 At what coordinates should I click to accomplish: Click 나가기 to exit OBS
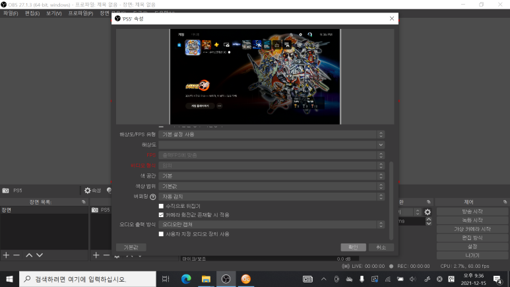(472, 255)
